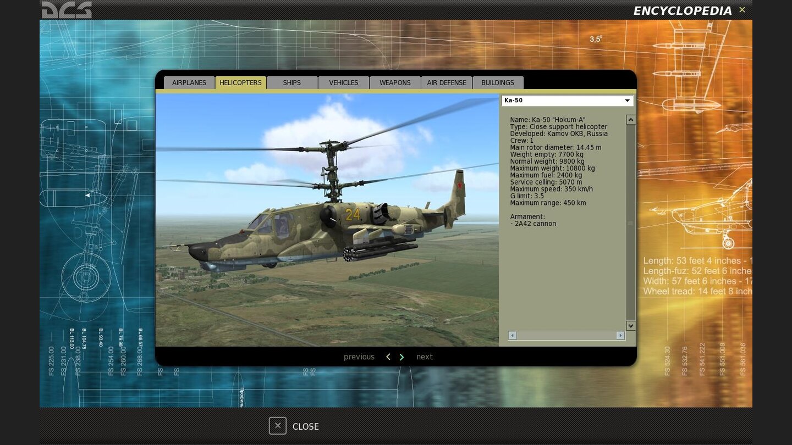Click the ENCYCLOPEDIA title text
Image resolution: width=792 pixels, height=445 pixels.
point(683,11)
